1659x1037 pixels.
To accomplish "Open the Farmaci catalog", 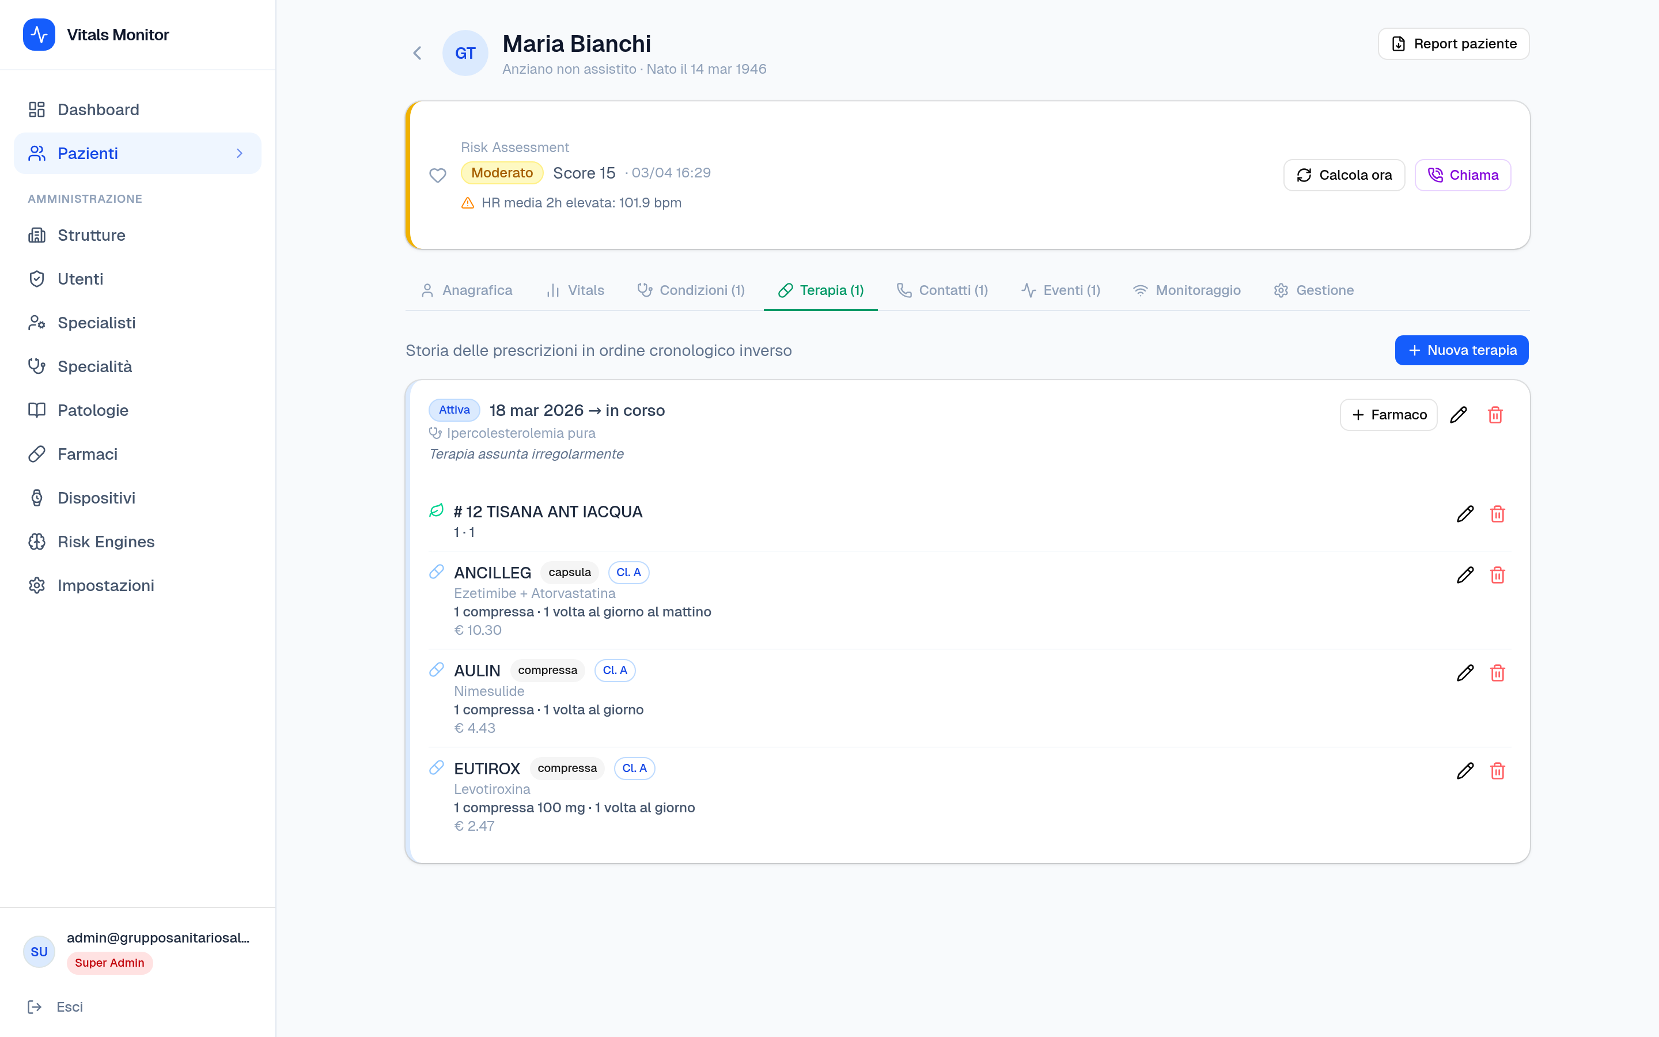I will point(137,455).
